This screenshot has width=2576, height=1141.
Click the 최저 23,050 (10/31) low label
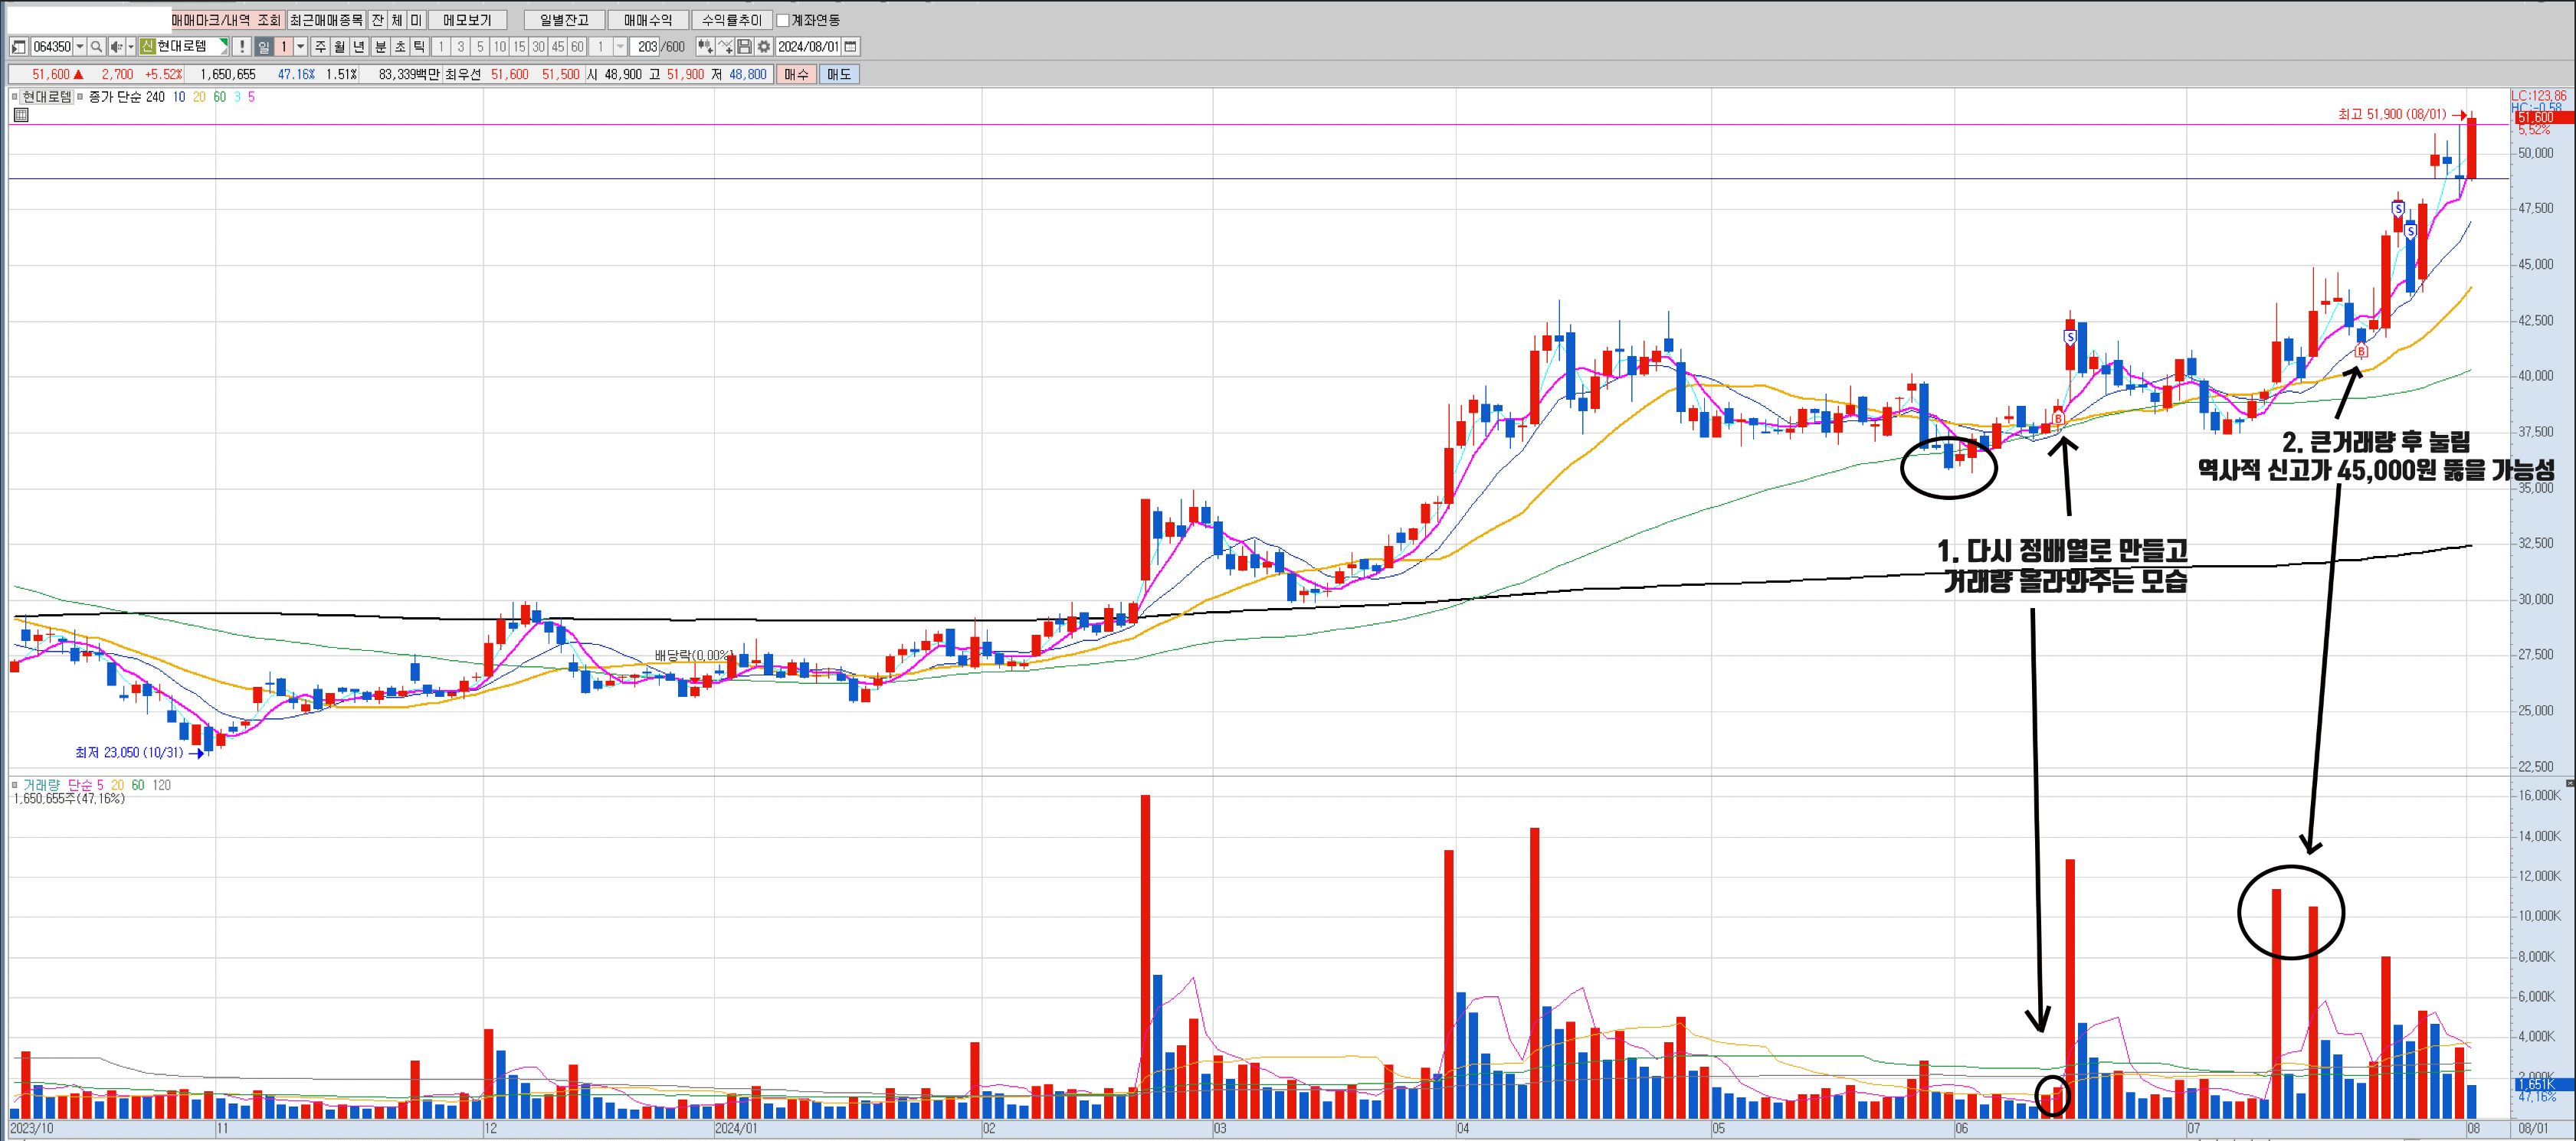click(129, 752)
